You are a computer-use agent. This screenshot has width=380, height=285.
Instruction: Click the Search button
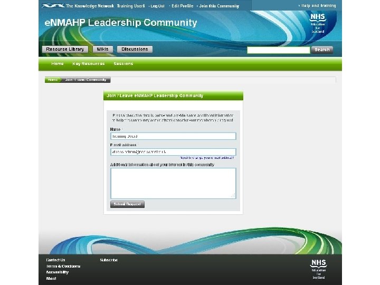pyautogui.click(x=322, y=50)
